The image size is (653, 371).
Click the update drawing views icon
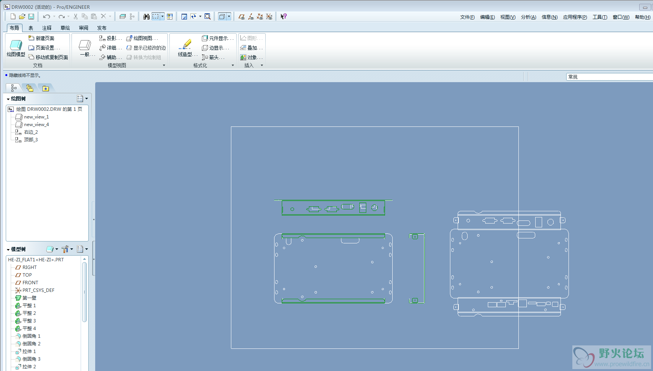(193, 16)
